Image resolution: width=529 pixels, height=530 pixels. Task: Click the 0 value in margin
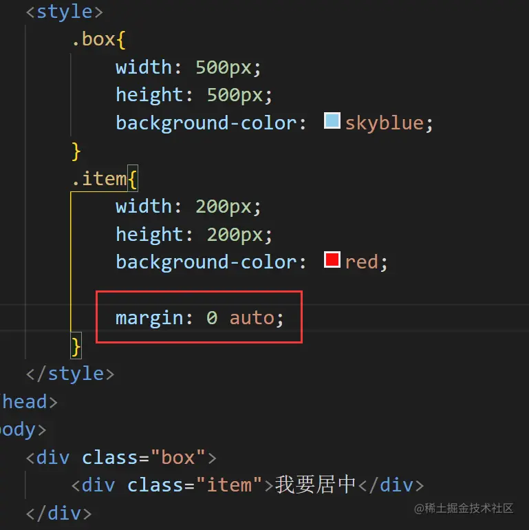click(212, 319)
